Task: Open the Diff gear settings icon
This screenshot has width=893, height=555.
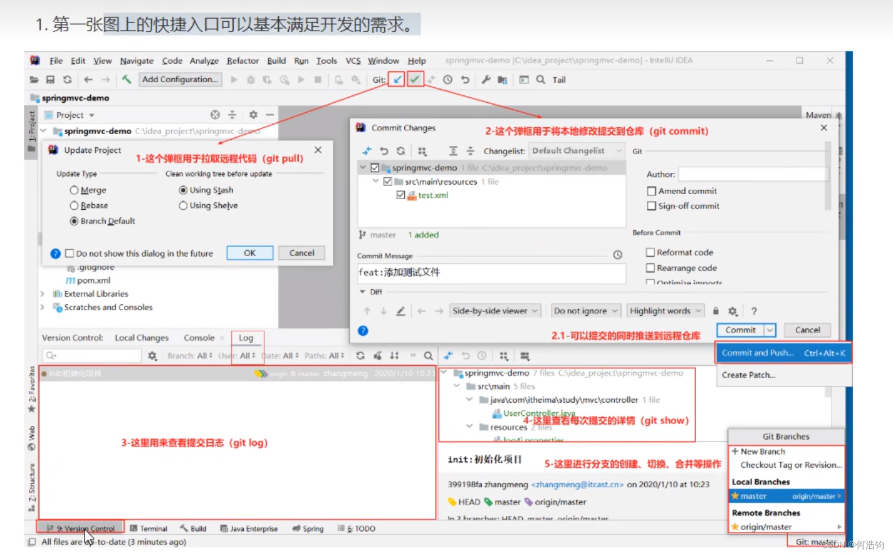Action: (733, 311)
